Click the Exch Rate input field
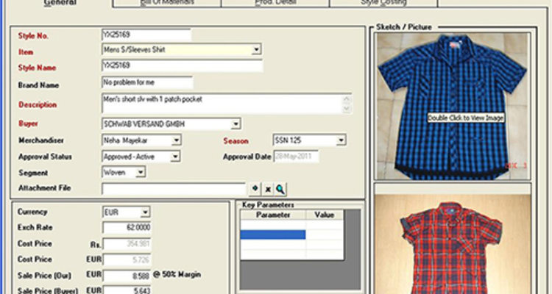The height and width of the screenshot is (294, 552). (127, 228)
